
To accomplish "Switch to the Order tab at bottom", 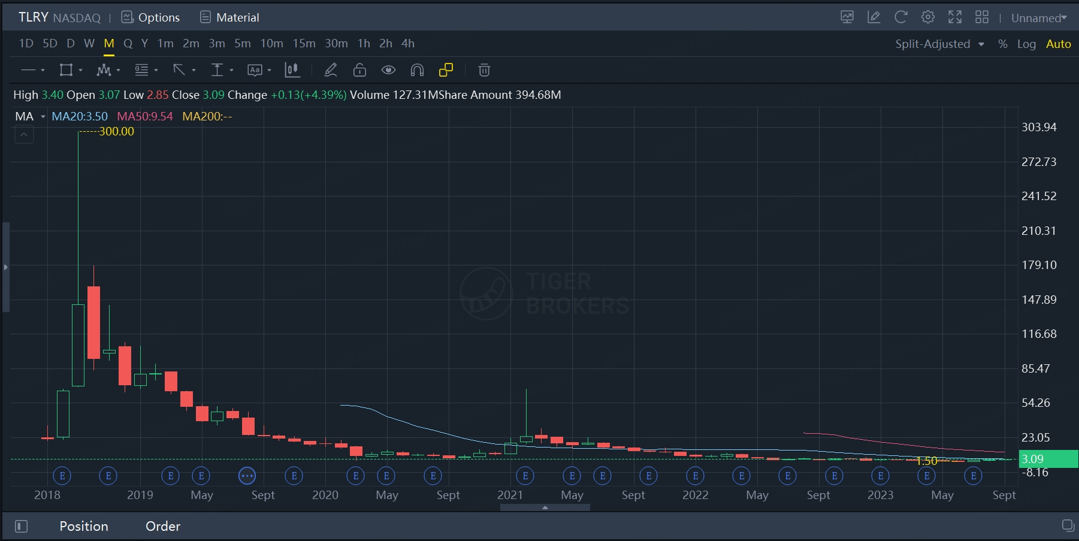I will click(x=162, y=526).
